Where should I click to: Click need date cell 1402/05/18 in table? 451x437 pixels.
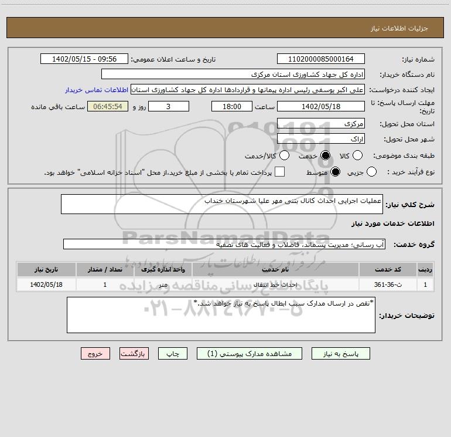[x=46, y=284]
